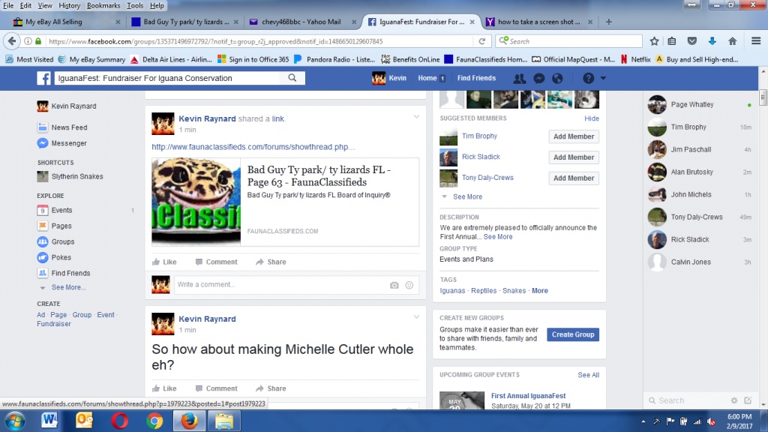Screen dimensions: 768x432
Task: Start new message with chat compose icon
Action: 748,400
